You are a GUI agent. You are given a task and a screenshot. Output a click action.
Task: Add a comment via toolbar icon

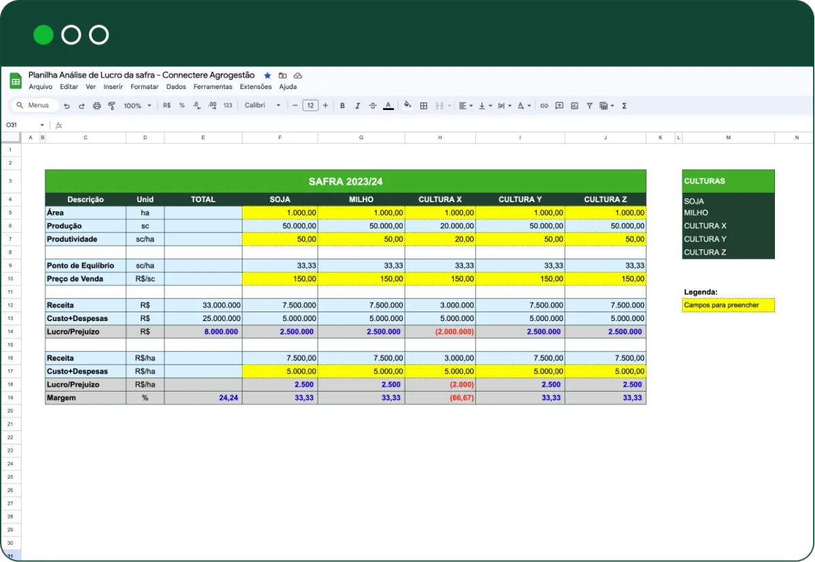[559, 106]
